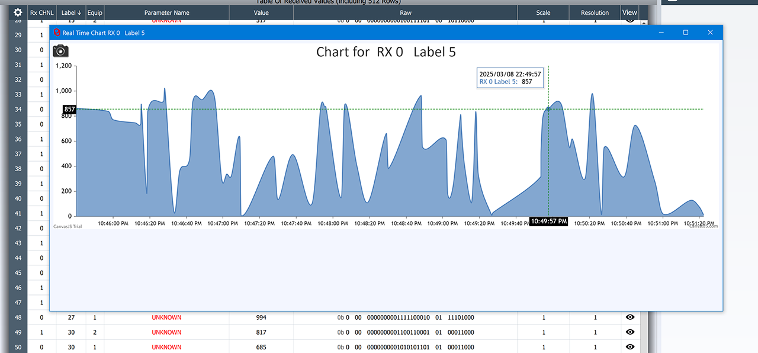Sort table by Rx CHNL column header
The image size is (758, 353).
pos(41,12)
